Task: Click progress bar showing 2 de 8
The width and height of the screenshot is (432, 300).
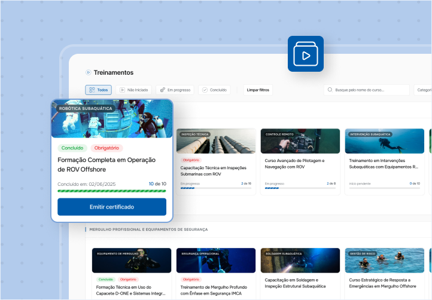Action: [x=300, y=188]
